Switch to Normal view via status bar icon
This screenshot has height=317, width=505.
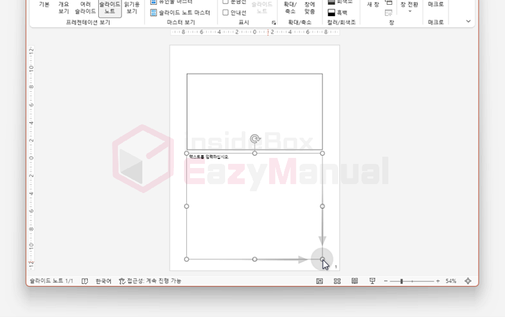[x=319, y=281]
